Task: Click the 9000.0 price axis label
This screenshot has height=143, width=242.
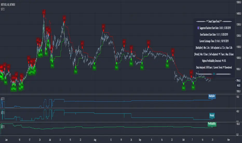Action: (x=239, y=69)
